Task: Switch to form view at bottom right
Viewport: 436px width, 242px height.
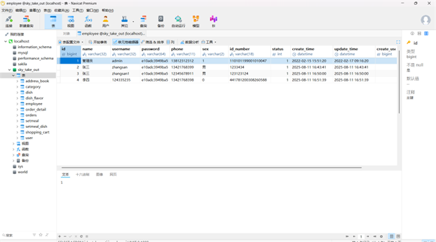Action: (398, 236)
